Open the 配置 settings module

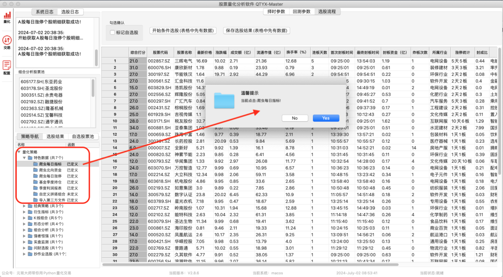pos(7,67)
